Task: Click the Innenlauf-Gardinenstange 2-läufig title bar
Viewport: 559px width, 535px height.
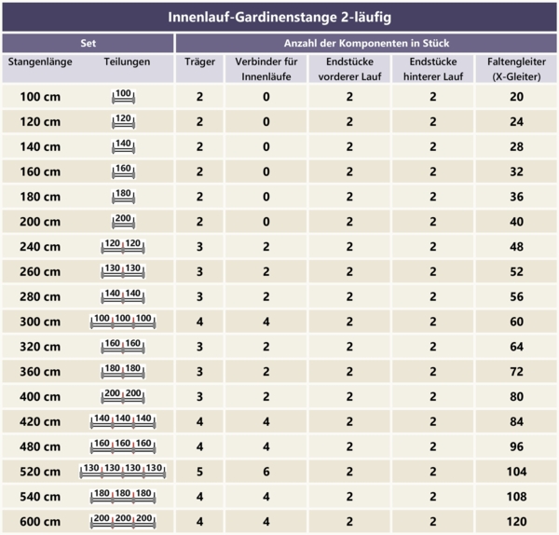Action: pos(279,17)
